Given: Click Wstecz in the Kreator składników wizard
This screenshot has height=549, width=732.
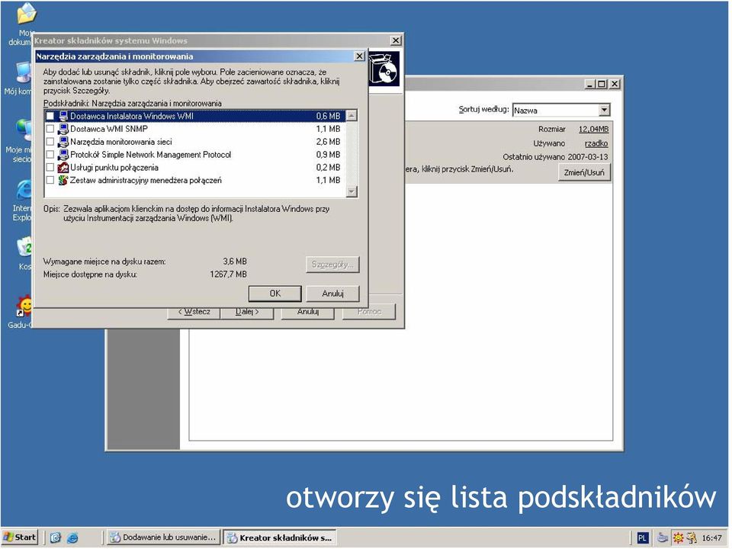Looking at the screenshot, I should pos(194,312).
